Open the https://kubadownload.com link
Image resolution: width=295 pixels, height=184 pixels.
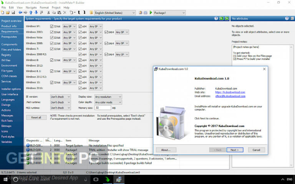[x=230, y=92]
